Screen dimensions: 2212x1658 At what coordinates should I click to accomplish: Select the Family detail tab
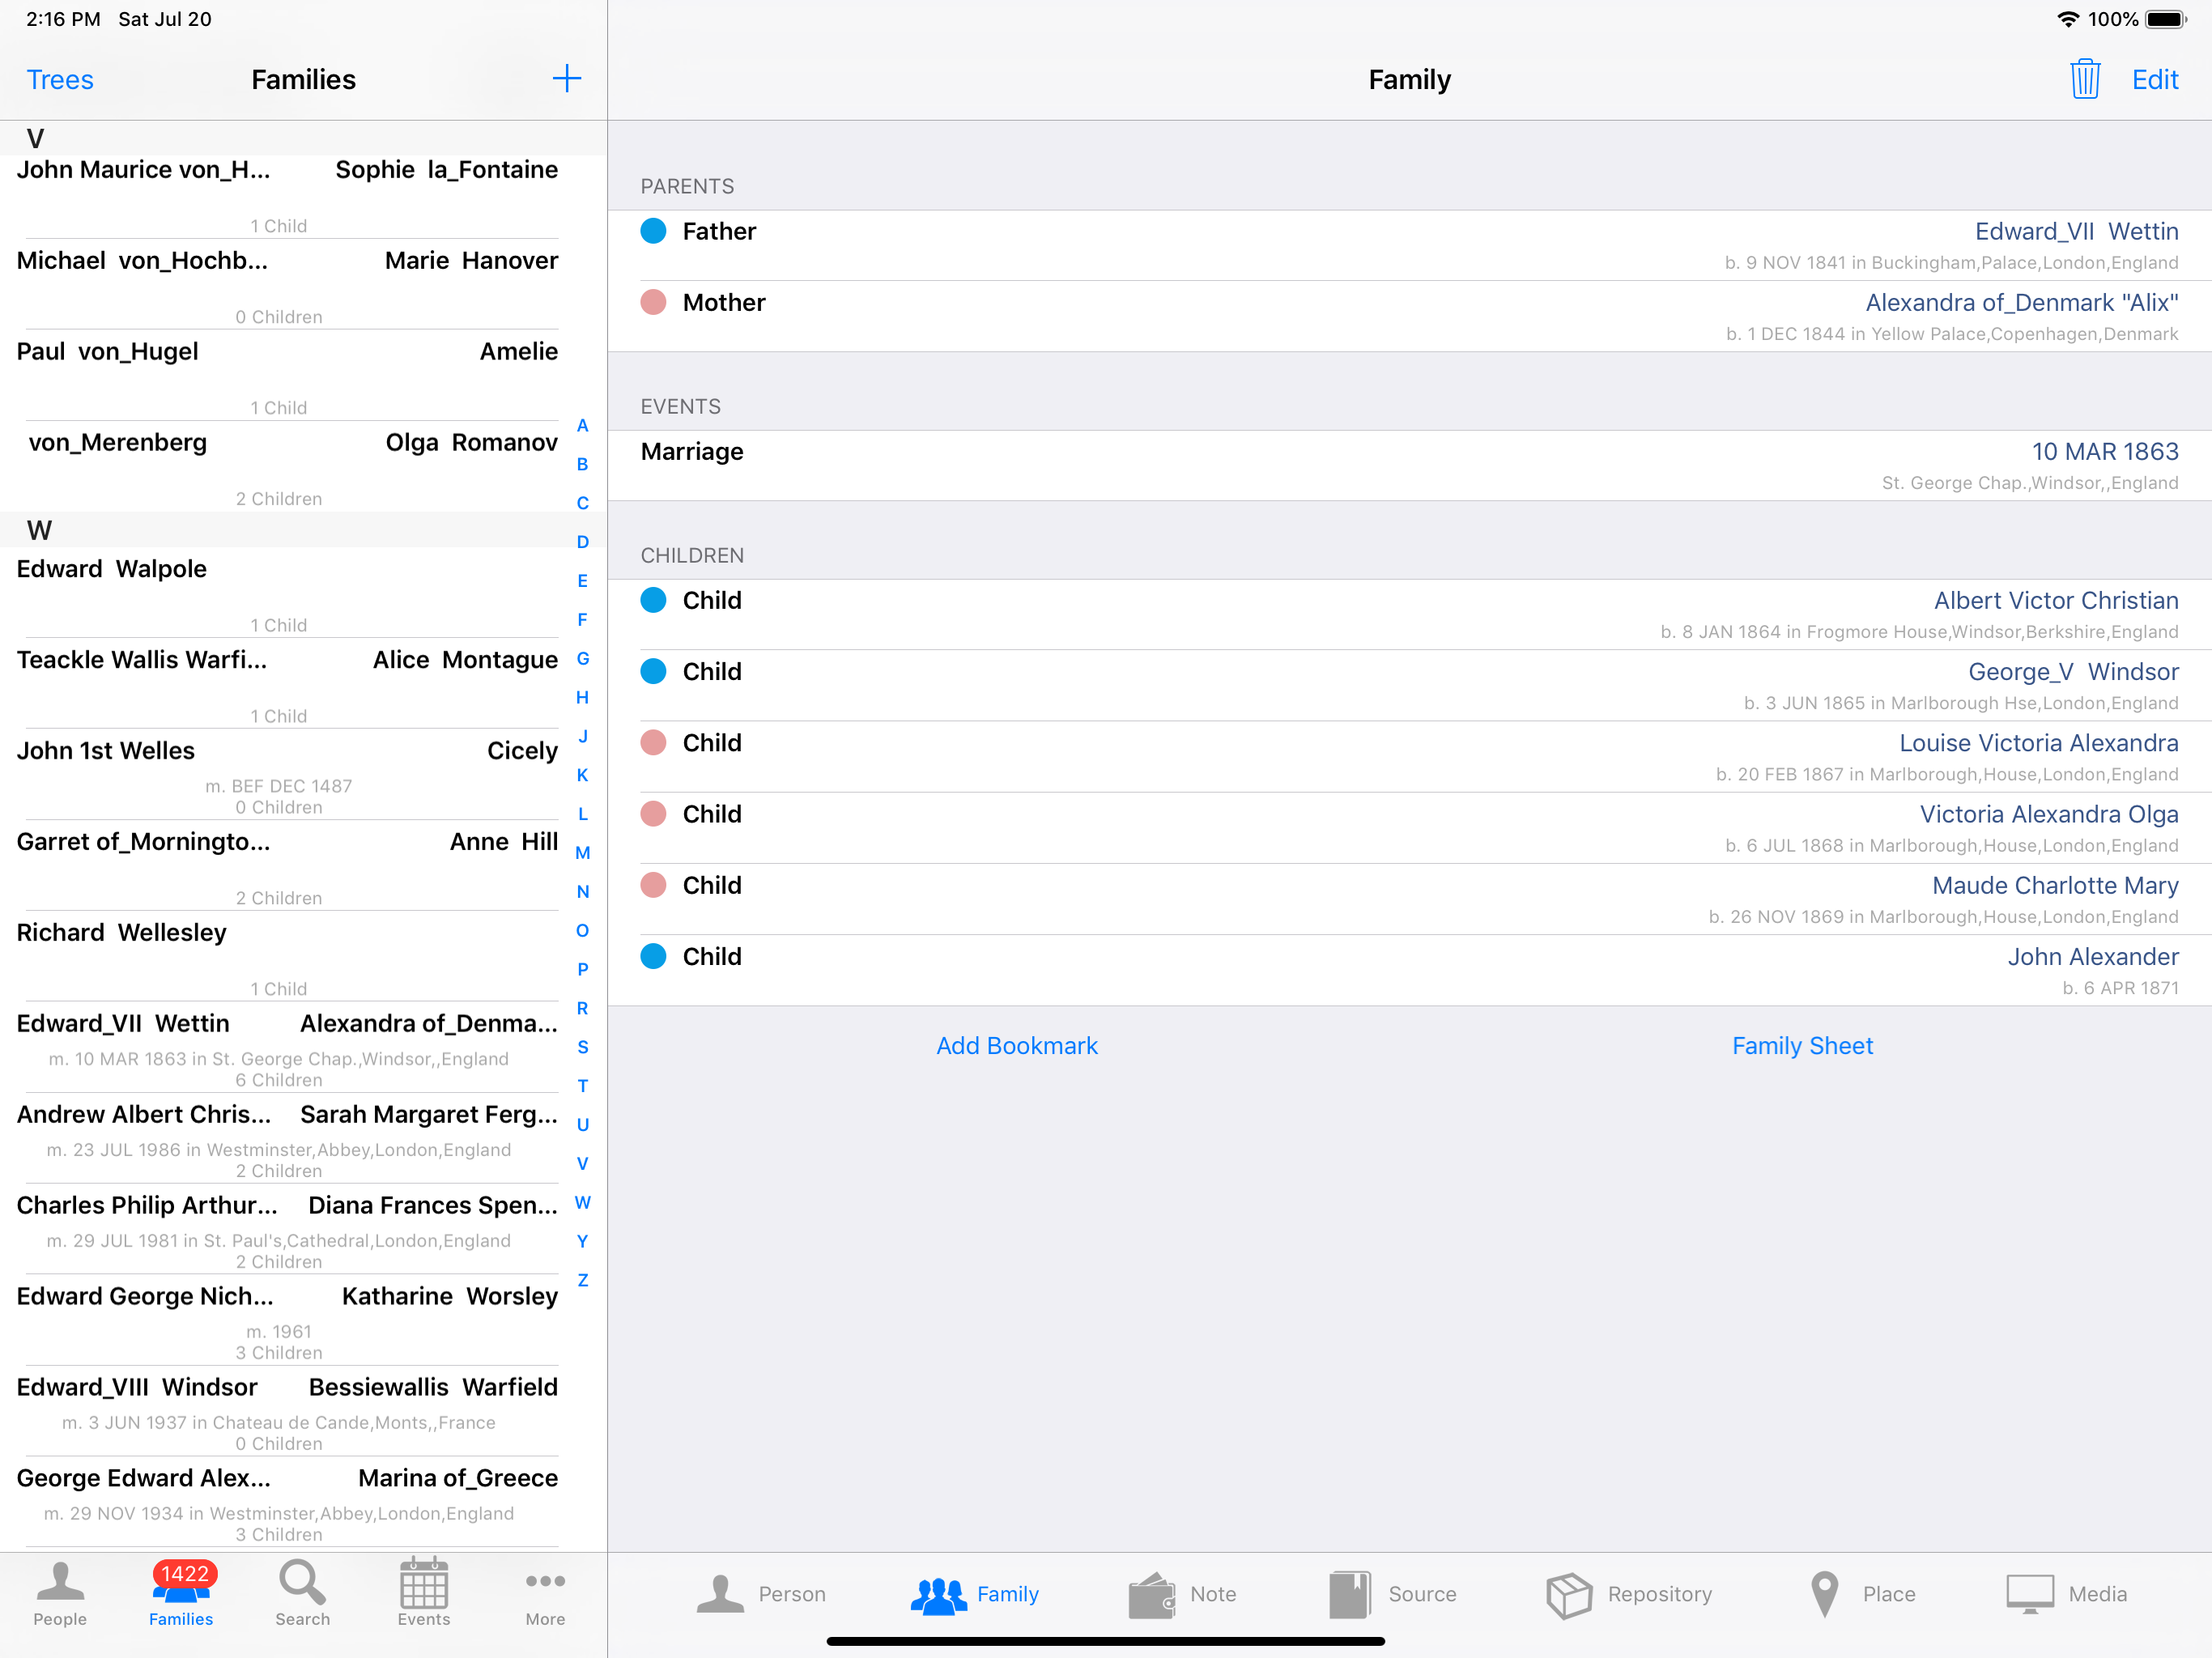point(975,1594)
